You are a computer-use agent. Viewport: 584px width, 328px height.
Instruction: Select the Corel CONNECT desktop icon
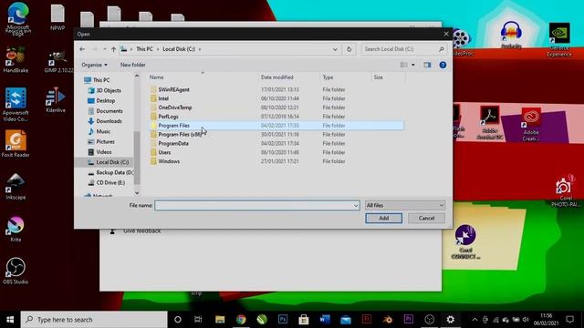pos(465,241)
